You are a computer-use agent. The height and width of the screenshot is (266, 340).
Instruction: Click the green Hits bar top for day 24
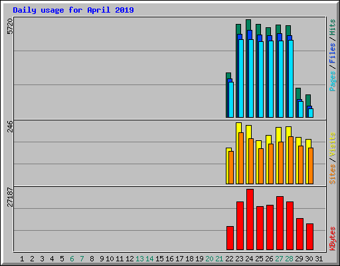tap(248, 25)
